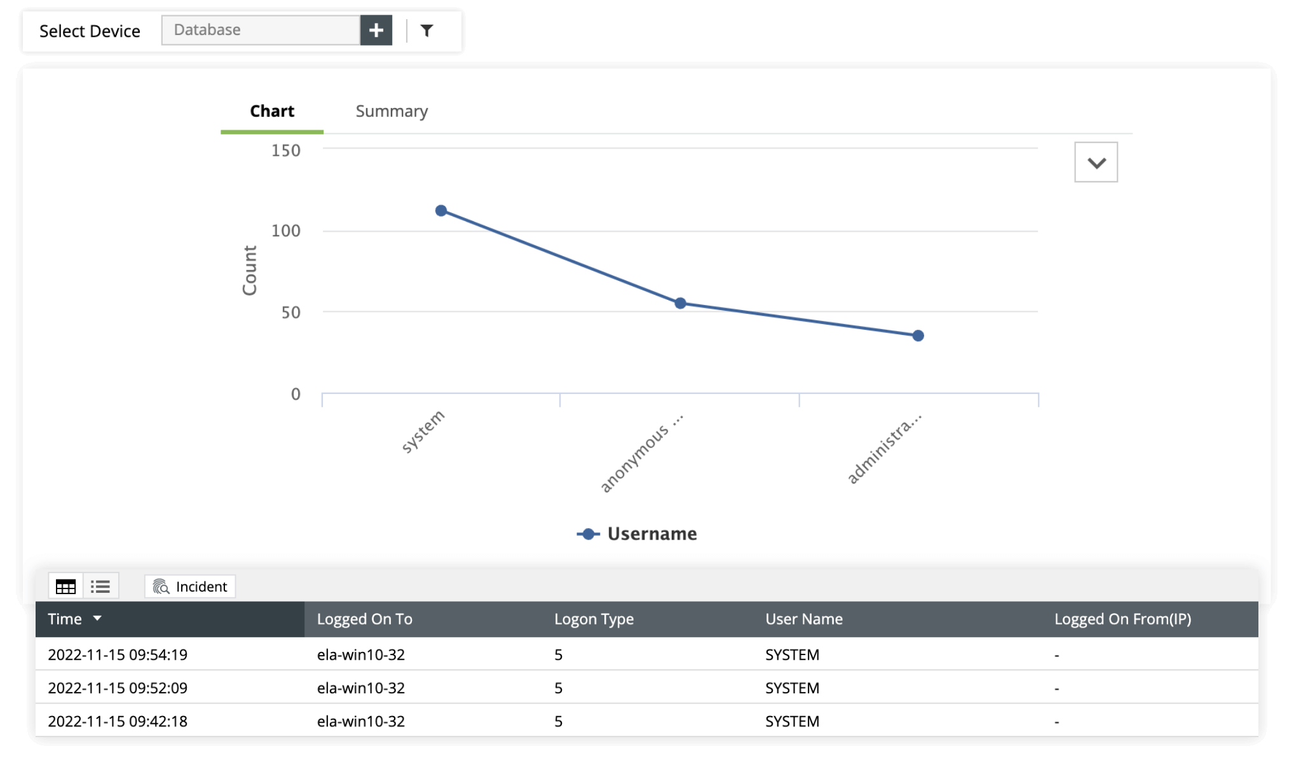Select the 09:42:18 log entry row

[118, 721]
